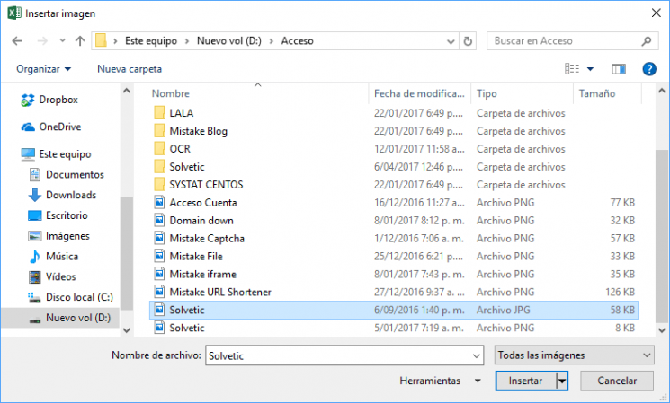Image resolution: width=670 pixels, height=403 pixels.
Task: Create a Nueva carpeta
Action: tap(130, 69)
